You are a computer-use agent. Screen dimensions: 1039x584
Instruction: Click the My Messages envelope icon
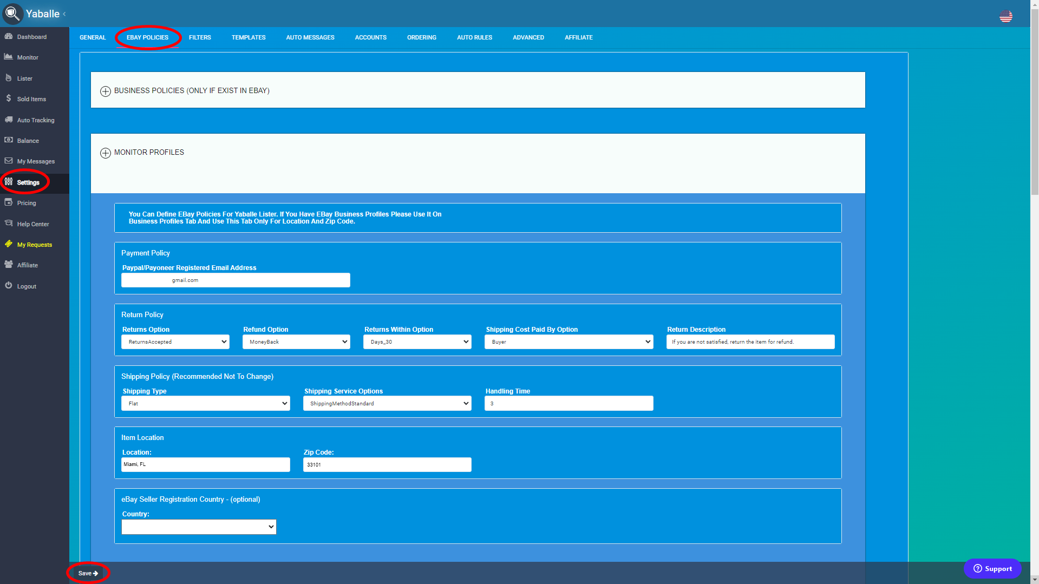9,161
